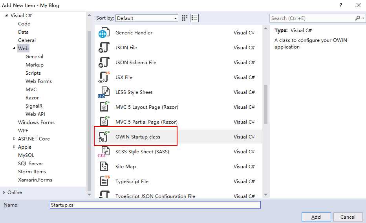The width and height of the screenshot is (366, 223).
Task: Select the Storm Items category
Action: pyautogui.click(x=32, y=172)
